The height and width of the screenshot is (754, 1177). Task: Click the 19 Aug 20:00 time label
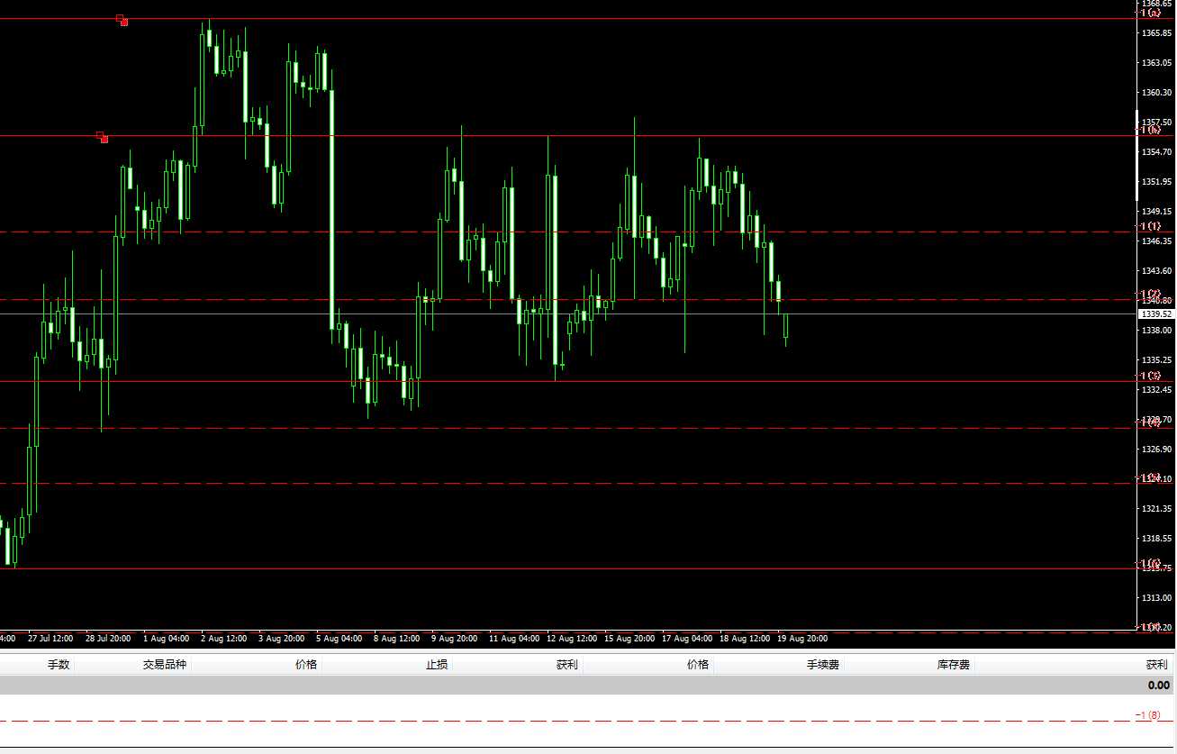point(801,639)
